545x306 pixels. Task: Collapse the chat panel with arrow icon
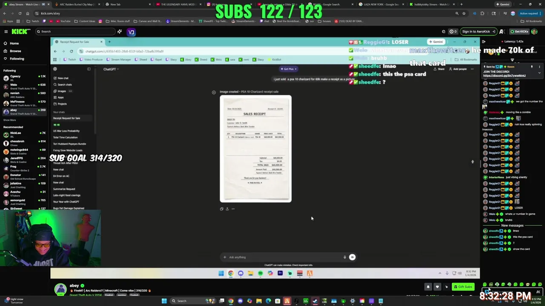pyautogui.click(x=483, y=42)
